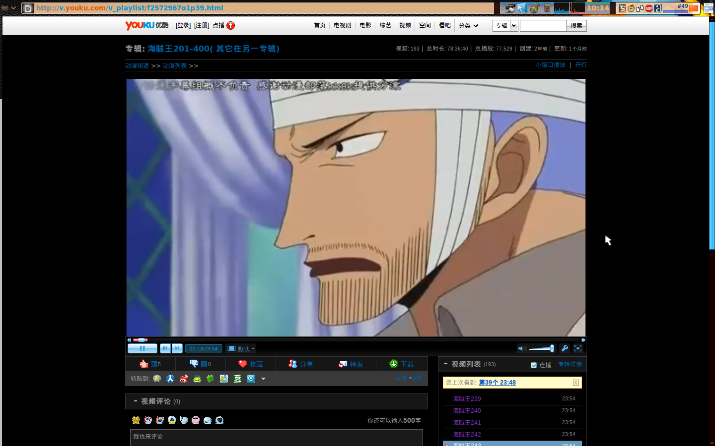Share to Renren via blue icon
The image size is (715, 446).
coord(170,379)
